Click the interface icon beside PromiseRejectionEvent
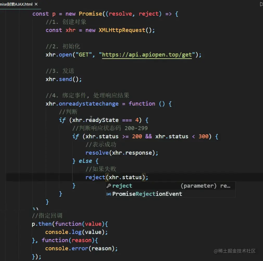 109,194
